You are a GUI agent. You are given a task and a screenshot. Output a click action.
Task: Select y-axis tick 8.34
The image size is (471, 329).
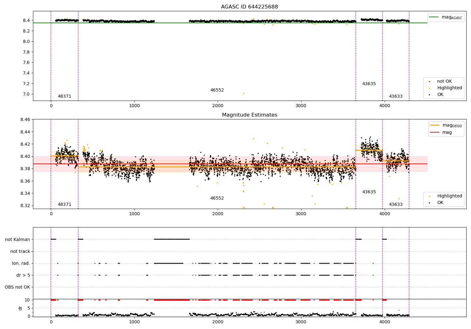(25, 193)
